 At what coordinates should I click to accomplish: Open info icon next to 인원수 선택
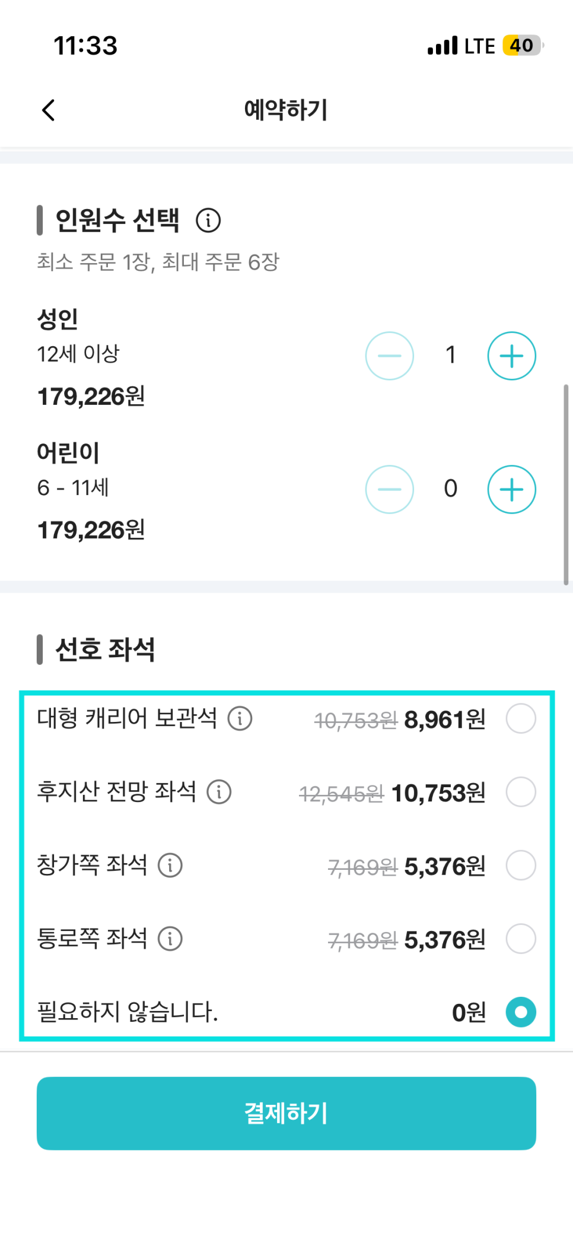(x=208, y=220)
